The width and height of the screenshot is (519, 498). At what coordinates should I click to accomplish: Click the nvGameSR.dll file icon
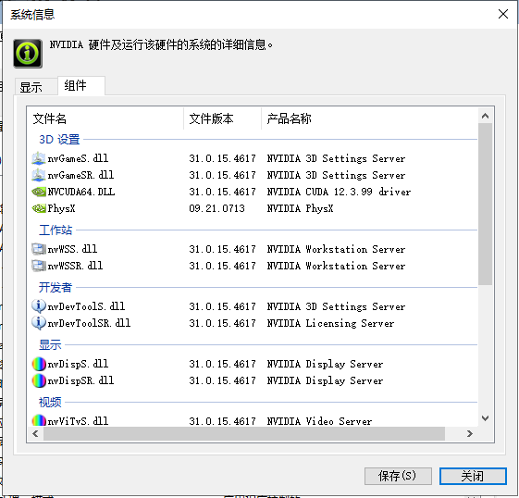(x=39, y=175)
